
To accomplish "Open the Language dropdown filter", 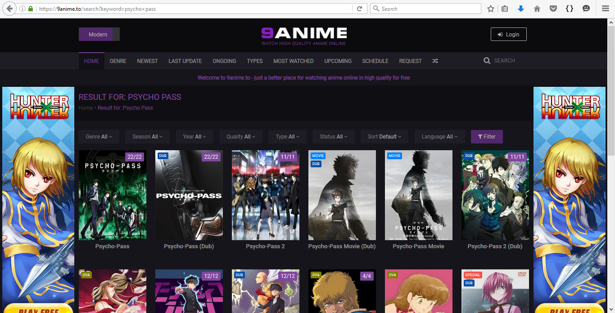I will (x=439, y=137).
